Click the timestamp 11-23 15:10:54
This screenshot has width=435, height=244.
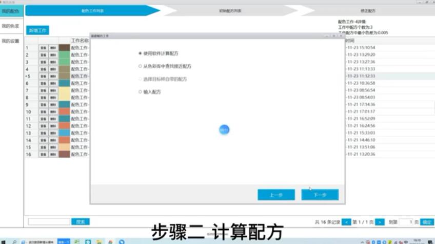click(x=361, y=48)
